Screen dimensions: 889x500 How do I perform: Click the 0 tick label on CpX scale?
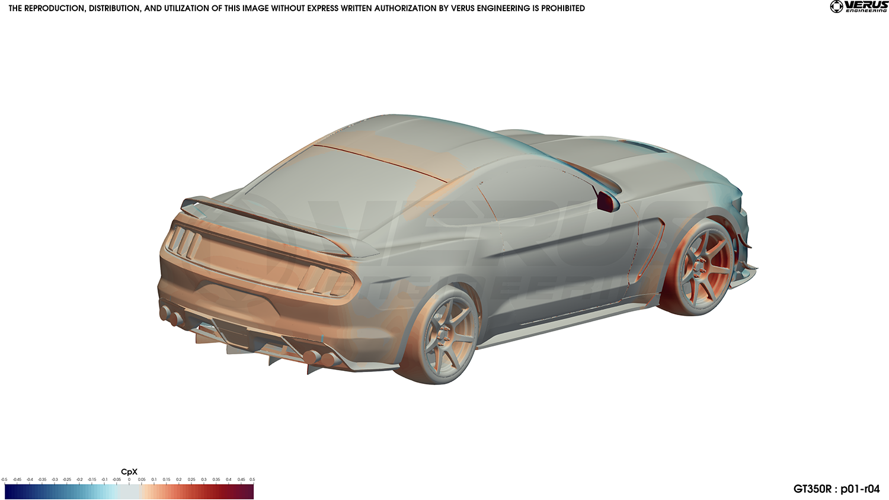click(x=129, y=480)
